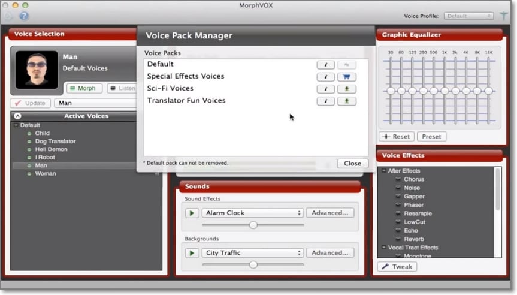Select the Woman voice

point(46,173)
